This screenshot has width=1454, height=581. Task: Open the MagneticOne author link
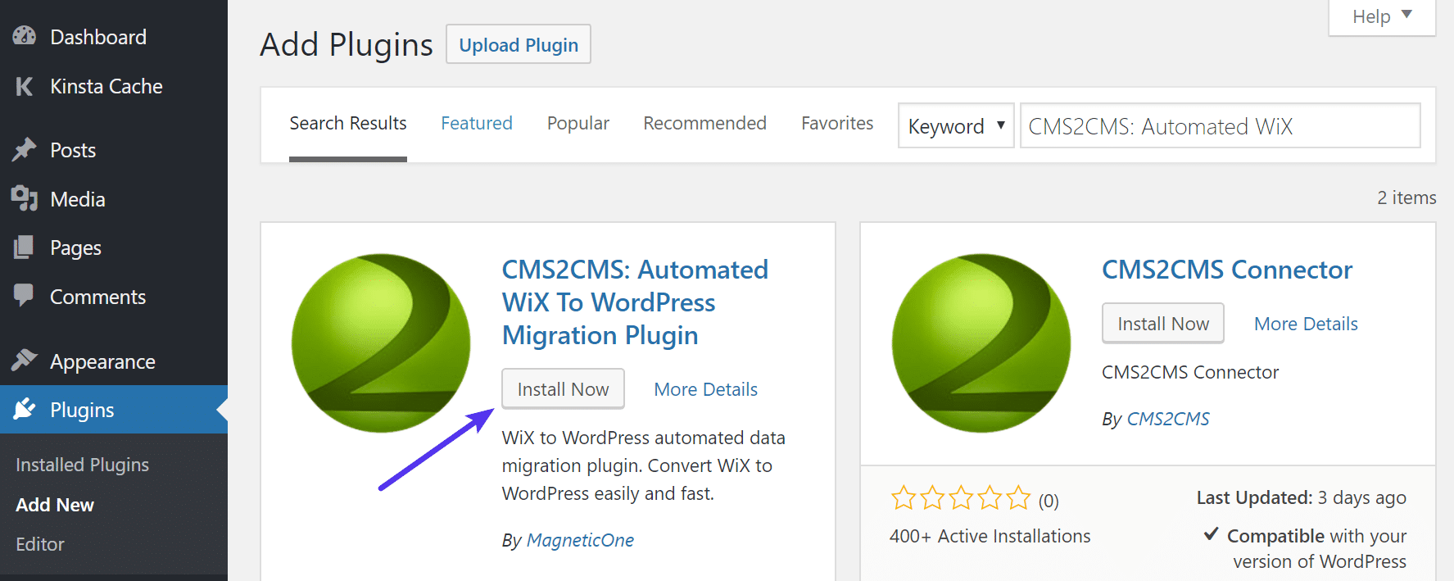580,540
